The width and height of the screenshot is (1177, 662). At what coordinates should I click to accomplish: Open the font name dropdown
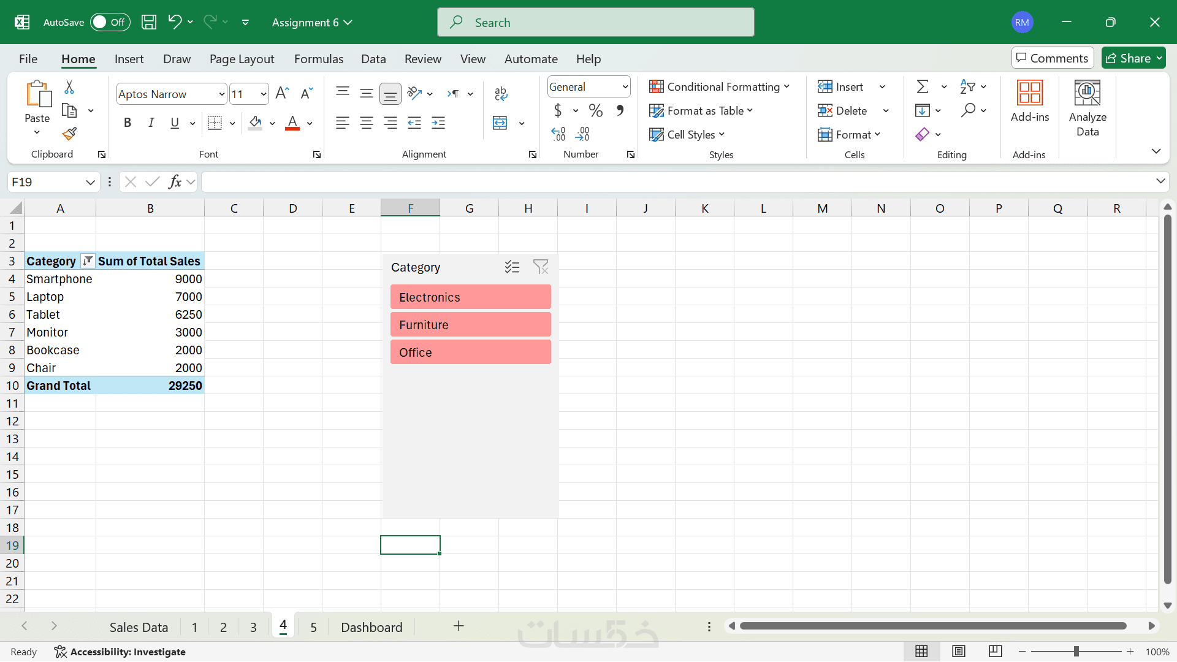tap(222, 94)
